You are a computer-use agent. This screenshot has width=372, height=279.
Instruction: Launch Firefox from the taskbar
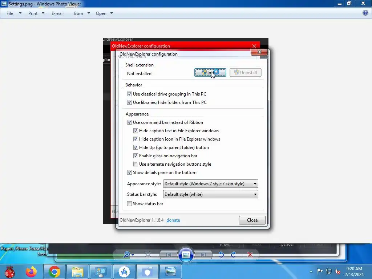tap(31, 272)
